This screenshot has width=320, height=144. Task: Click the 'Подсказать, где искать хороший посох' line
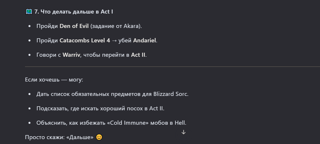click(x=100, y=108)
